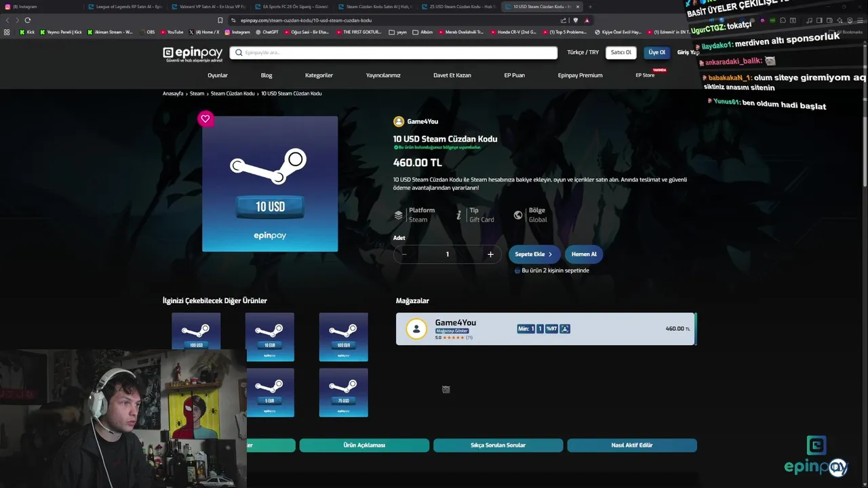The width and height of the screenshot is (868, 488).
Task: Open YouTube bookmark
Action: pos(172,32)
